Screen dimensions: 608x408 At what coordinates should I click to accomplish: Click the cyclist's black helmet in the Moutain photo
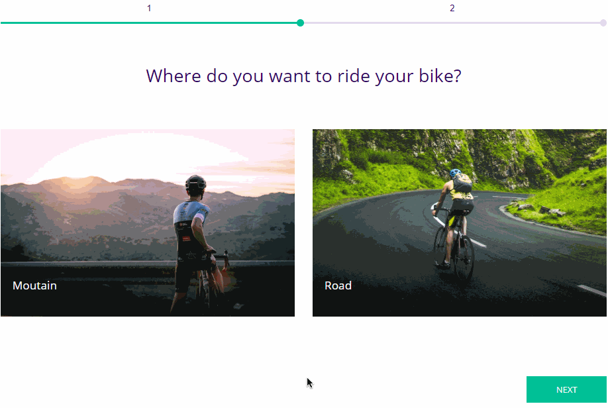tap(195, 184)
